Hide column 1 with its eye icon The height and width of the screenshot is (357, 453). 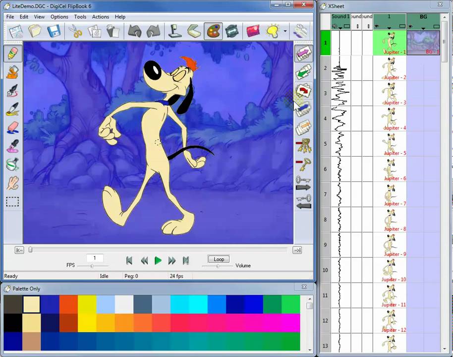click(377, 26)
